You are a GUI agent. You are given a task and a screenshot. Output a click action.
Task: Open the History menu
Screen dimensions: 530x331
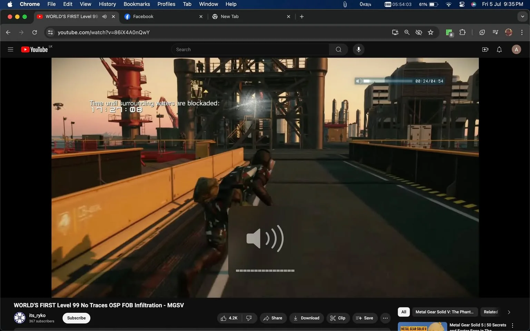(107, 4)
